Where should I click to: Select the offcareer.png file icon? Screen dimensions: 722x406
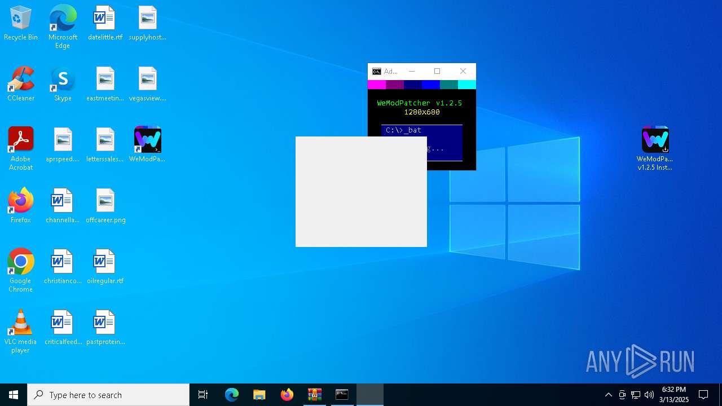click(105, 206)
